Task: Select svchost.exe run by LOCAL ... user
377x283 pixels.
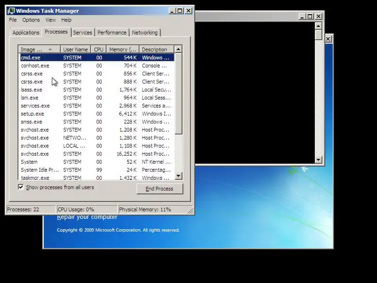Action: click(x=97, y=146)
